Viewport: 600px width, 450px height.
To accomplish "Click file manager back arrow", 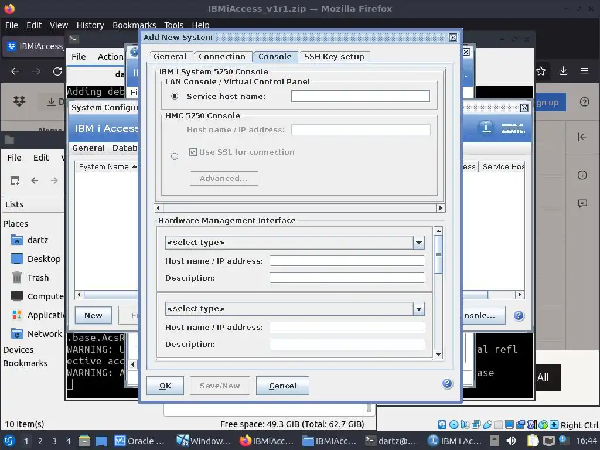I will (35, 180).
